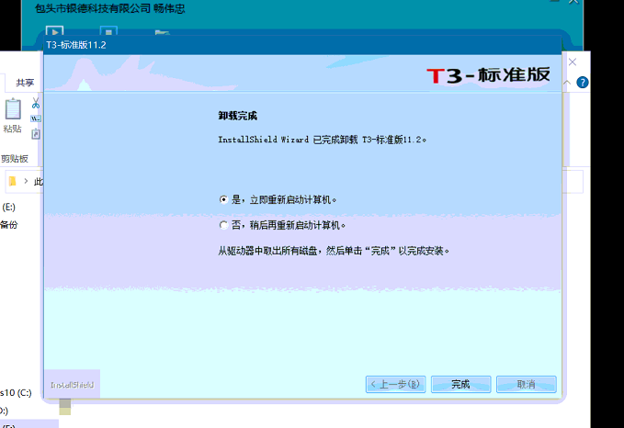Click the square screen icon in remote toolbar
Viewport: 624px width, 428px height.
pyautogui.click(x=108, y=31)
